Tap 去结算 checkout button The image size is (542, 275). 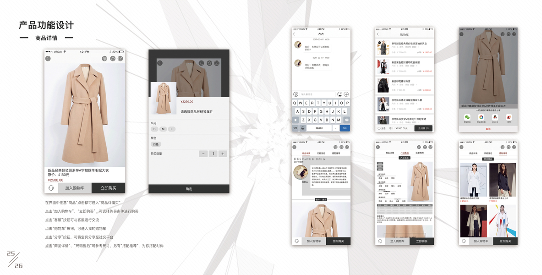(423, 128)
